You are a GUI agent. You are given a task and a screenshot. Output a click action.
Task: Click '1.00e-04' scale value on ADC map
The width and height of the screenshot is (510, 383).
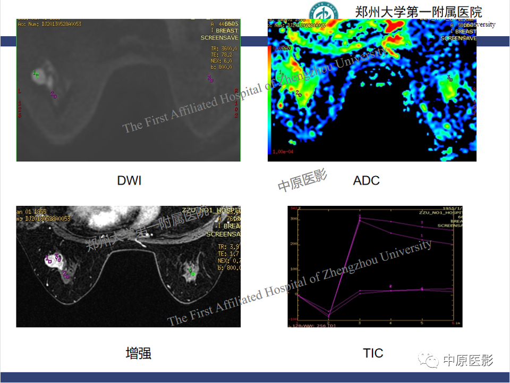point(283,152)
